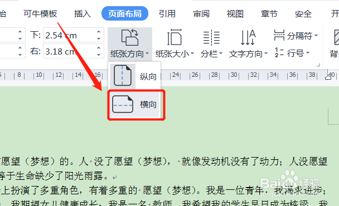Expand the 分隔符 dropdown arrow
Viewport: 339px width, 206px height.
316,35
